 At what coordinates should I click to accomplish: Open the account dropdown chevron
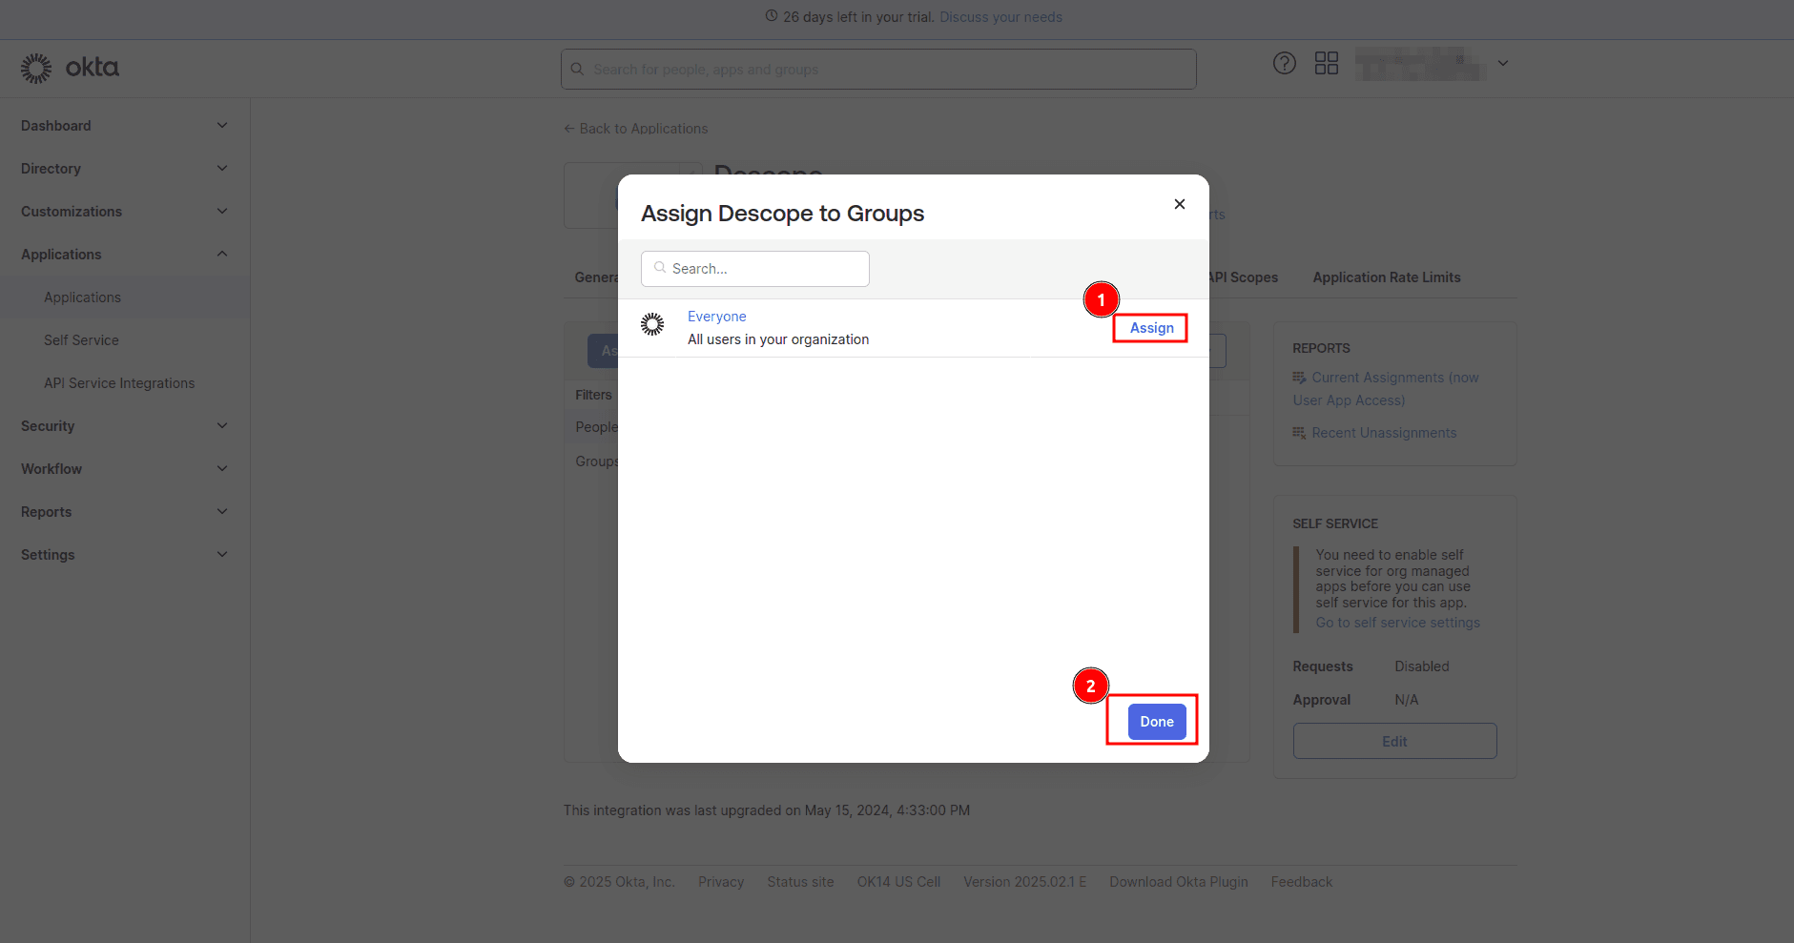[x=1501, y=63]
